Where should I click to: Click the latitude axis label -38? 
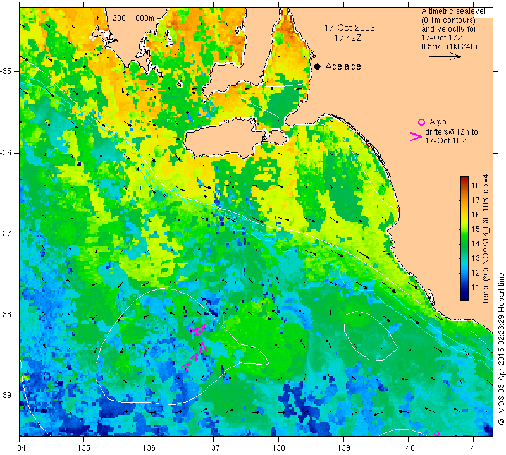coord(7,315)
